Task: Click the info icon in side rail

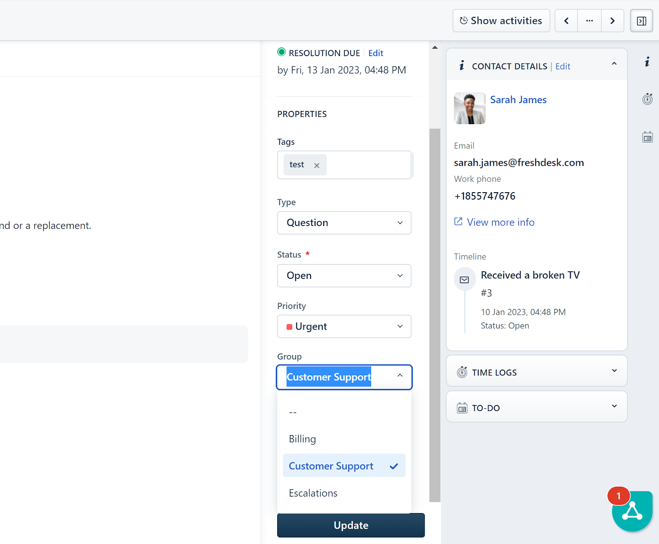Action: click(647, 62)
